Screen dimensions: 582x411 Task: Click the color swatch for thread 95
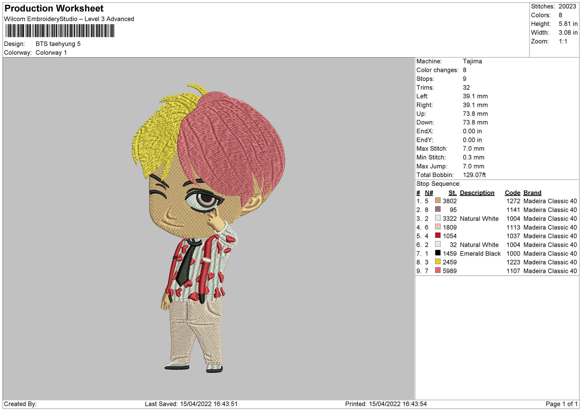pyautogui.click(x=437, y=209)
